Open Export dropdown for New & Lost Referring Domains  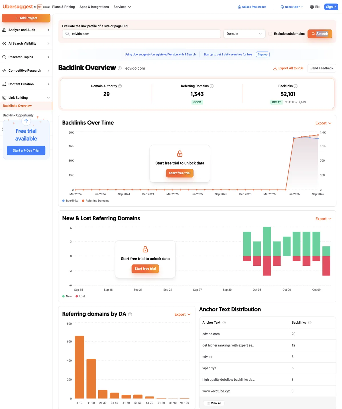[323, 219]
